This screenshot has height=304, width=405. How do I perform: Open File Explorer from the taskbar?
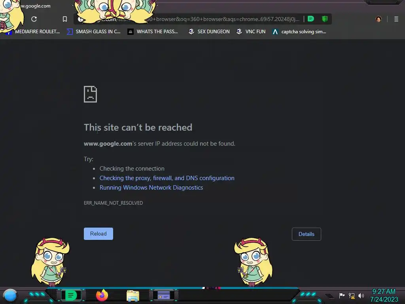click(x=133, y=296)
